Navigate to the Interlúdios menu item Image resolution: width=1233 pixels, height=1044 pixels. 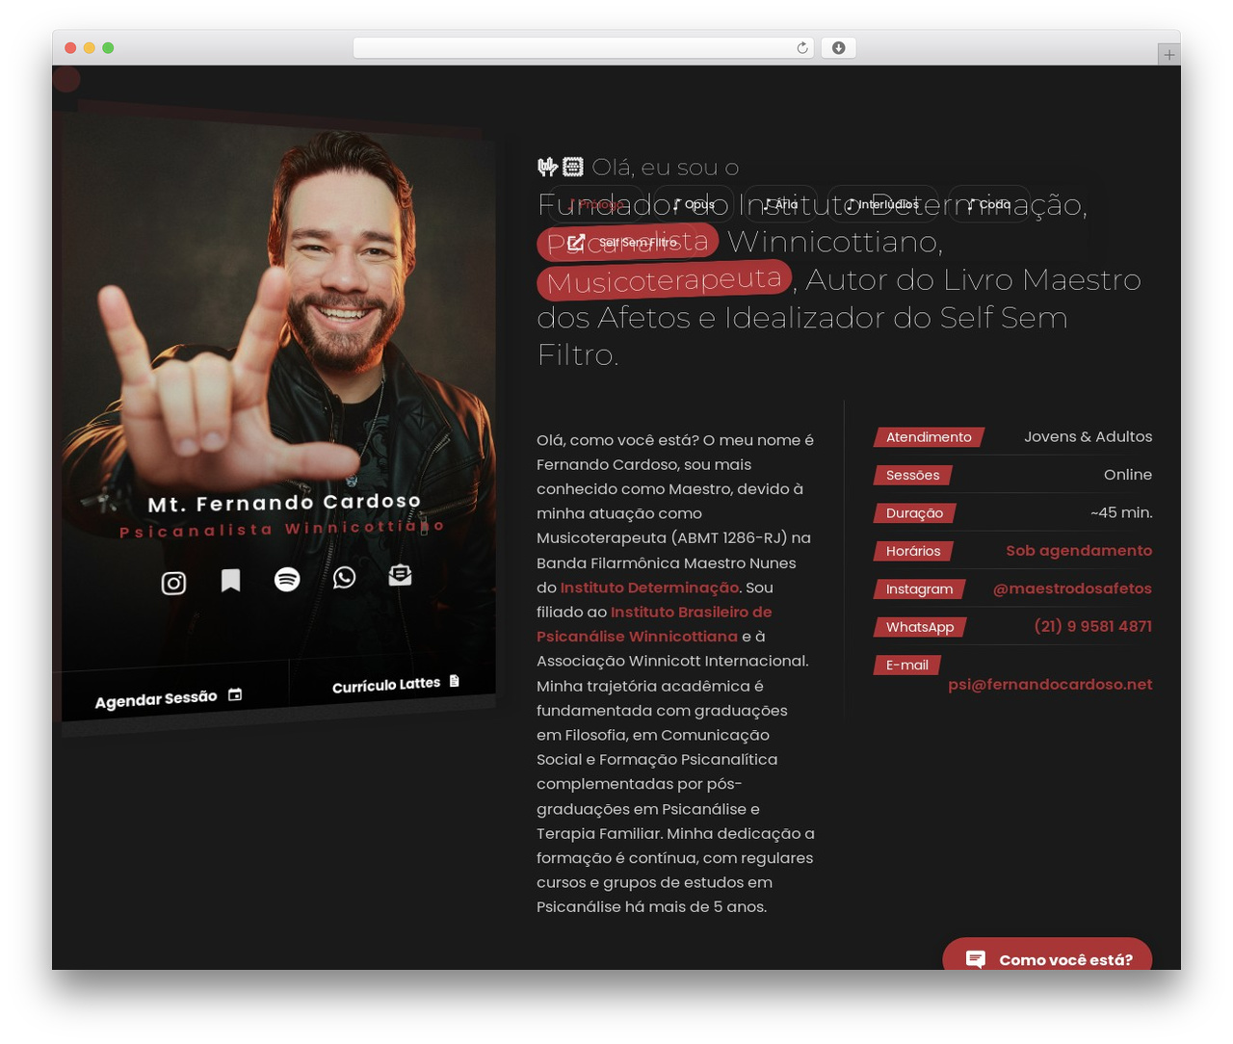(882, 204)
